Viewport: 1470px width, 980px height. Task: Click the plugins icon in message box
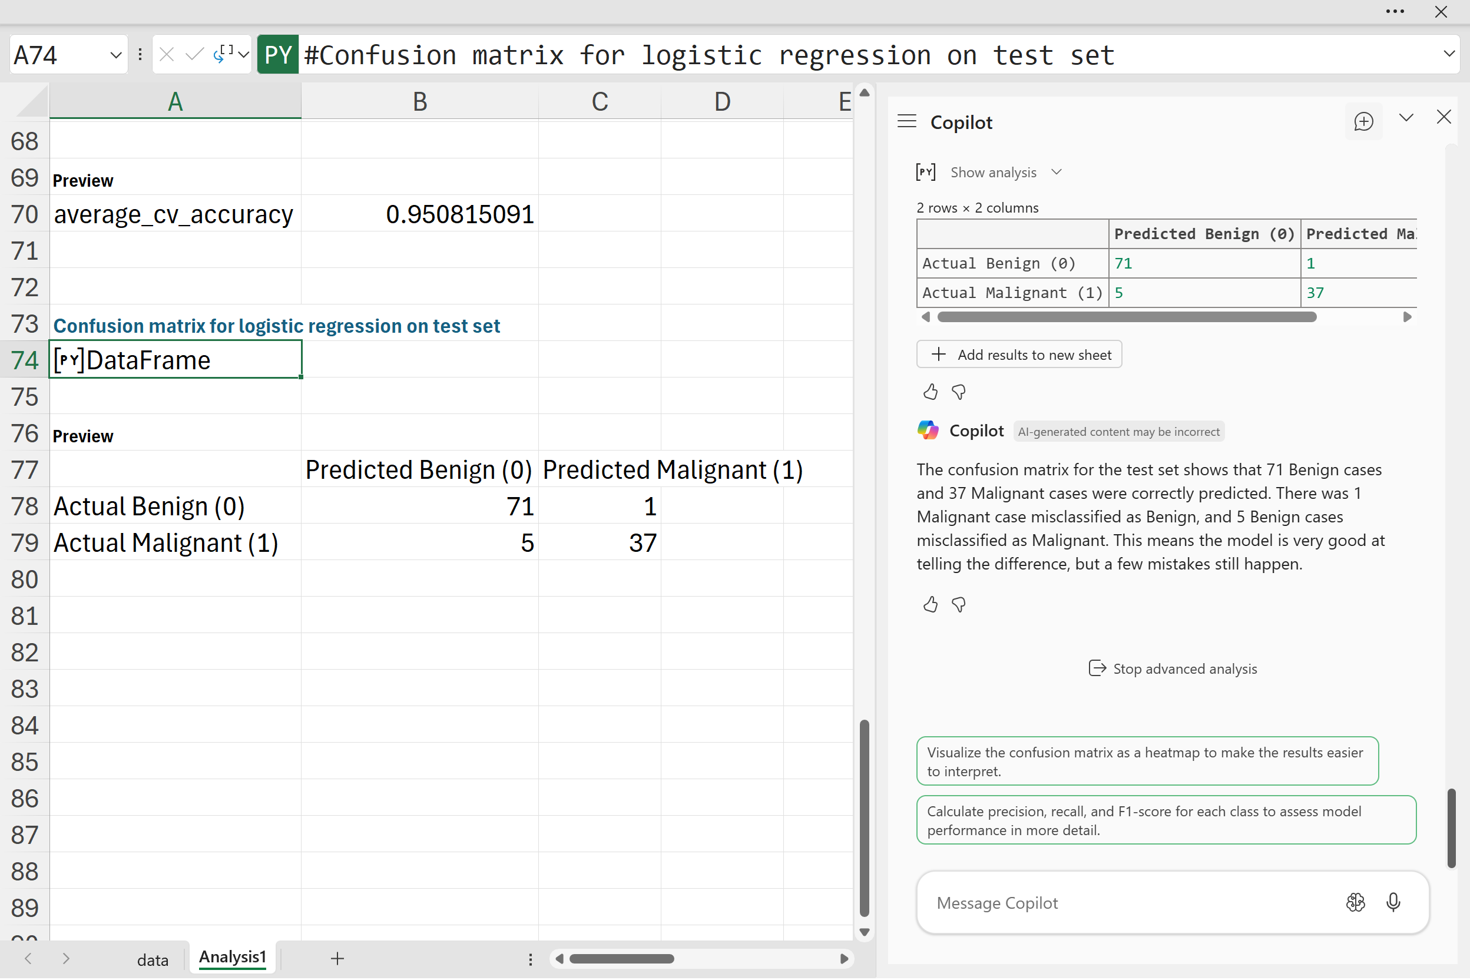pyautogui.click(x=1355, y=902)
